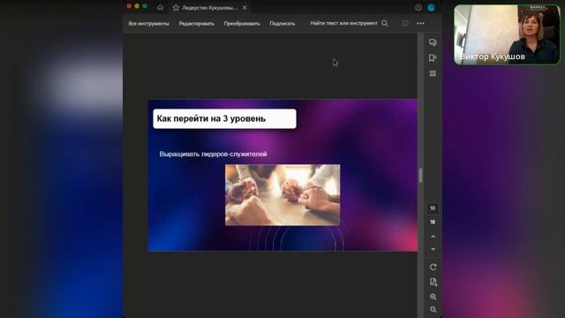Image resolution: width=565 pixels, height=318 pixels.
Task: Click the magnifying glass search icon
Action: tap(385, 23)
